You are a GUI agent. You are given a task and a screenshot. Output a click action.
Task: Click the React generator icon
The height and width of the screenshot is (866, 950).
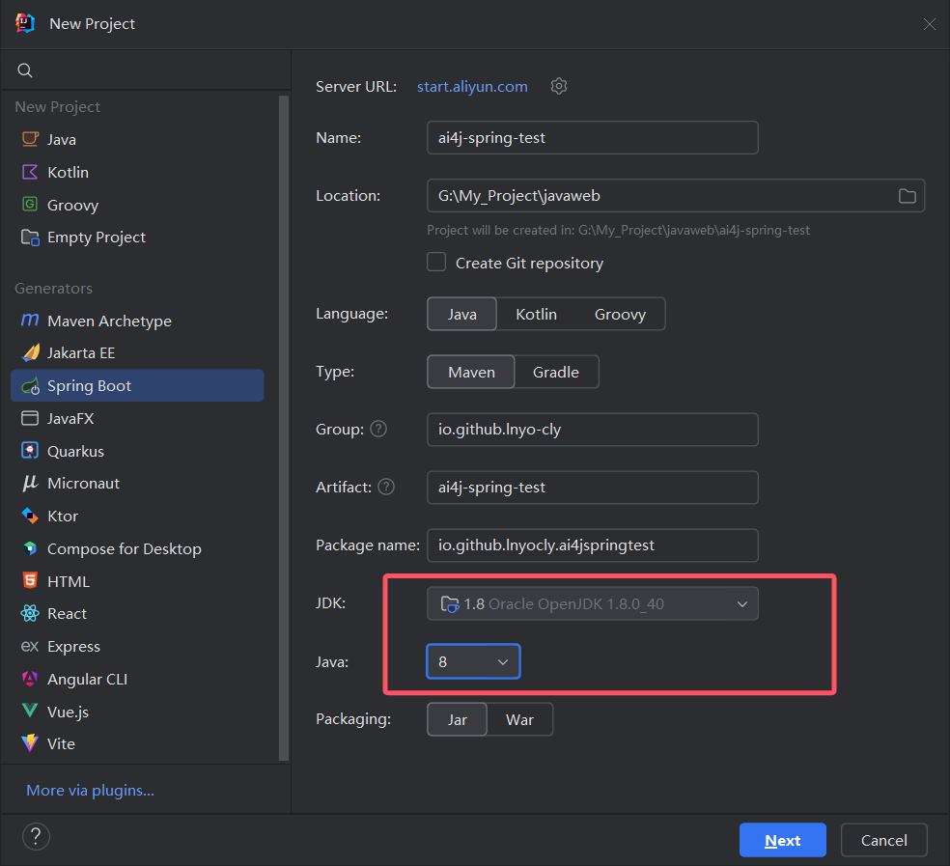30,614
